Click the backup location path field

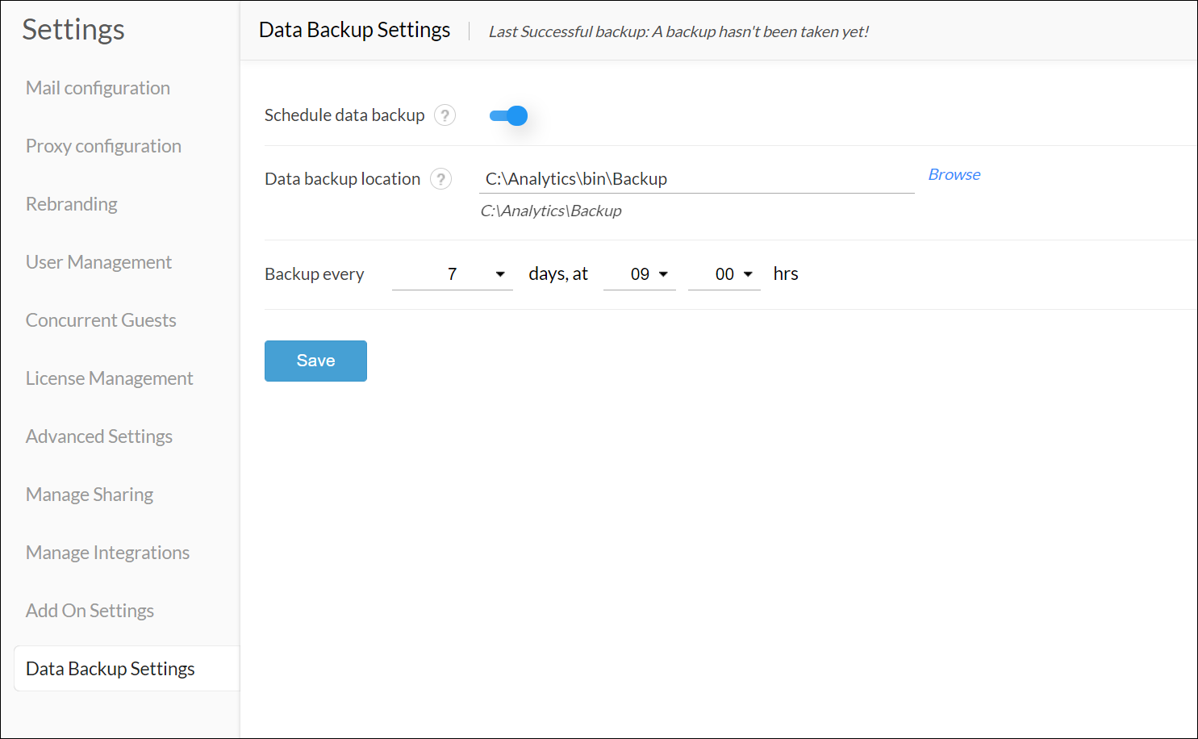(x=695, y=179)
